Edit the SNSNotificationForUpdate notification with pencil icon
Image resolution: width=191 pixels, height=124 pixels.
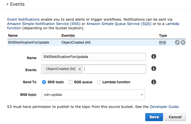(x=177, y=42)
